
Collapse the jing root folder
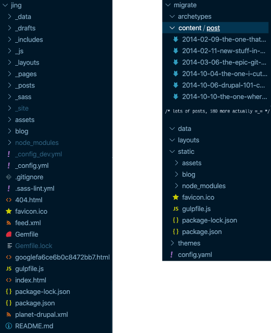(x=5, y=5)
